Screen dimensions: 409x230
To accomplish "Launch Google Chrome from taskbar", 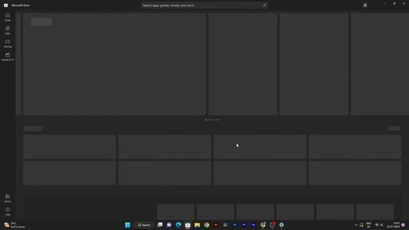I will (x=206, y=225).
